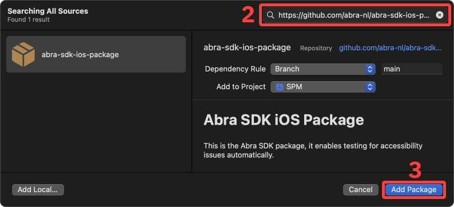Click the main branch name field
Viewport: 454px width, 207px height.
point(412,69)
